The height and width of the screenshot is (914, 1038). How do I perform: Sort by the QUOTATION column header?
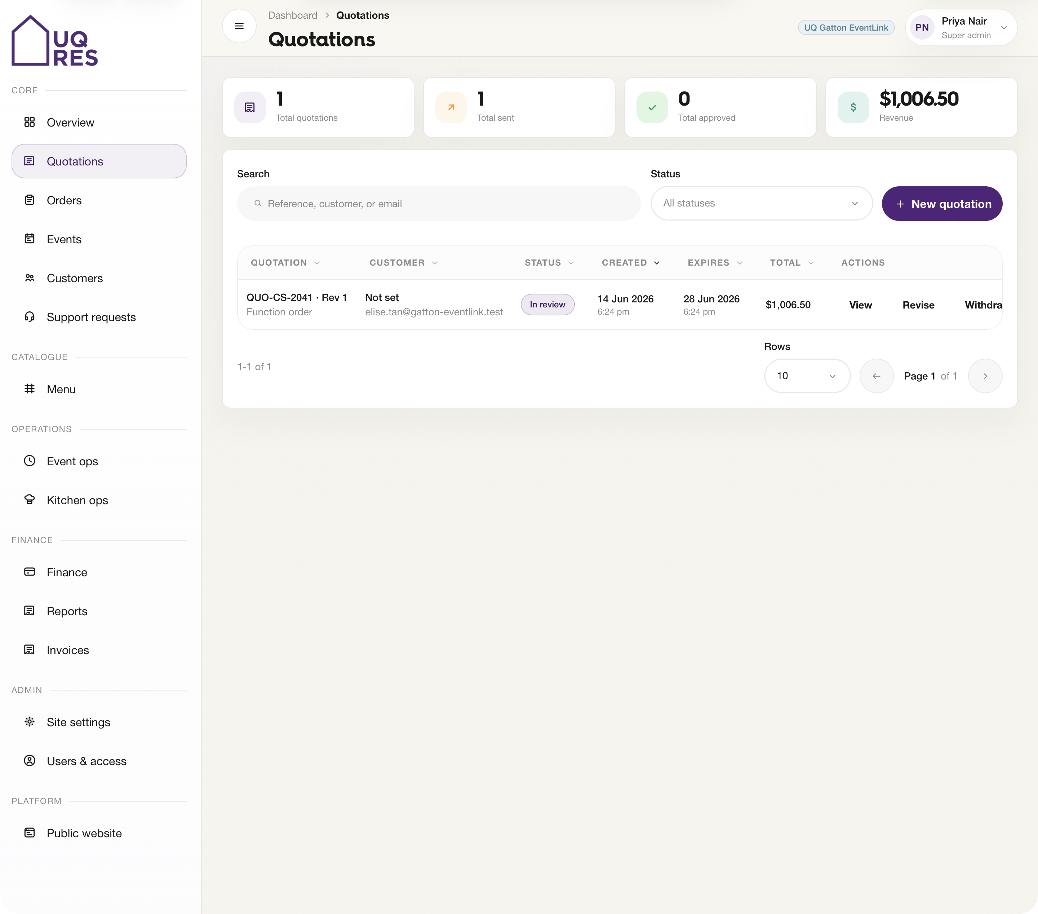tap(285, 262)
